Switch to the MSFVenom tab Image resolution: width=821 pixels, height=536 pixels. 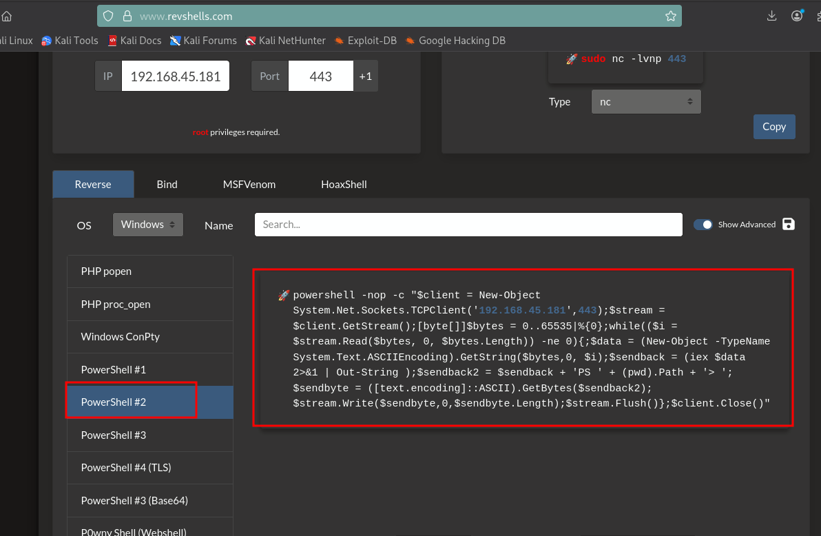249,185
